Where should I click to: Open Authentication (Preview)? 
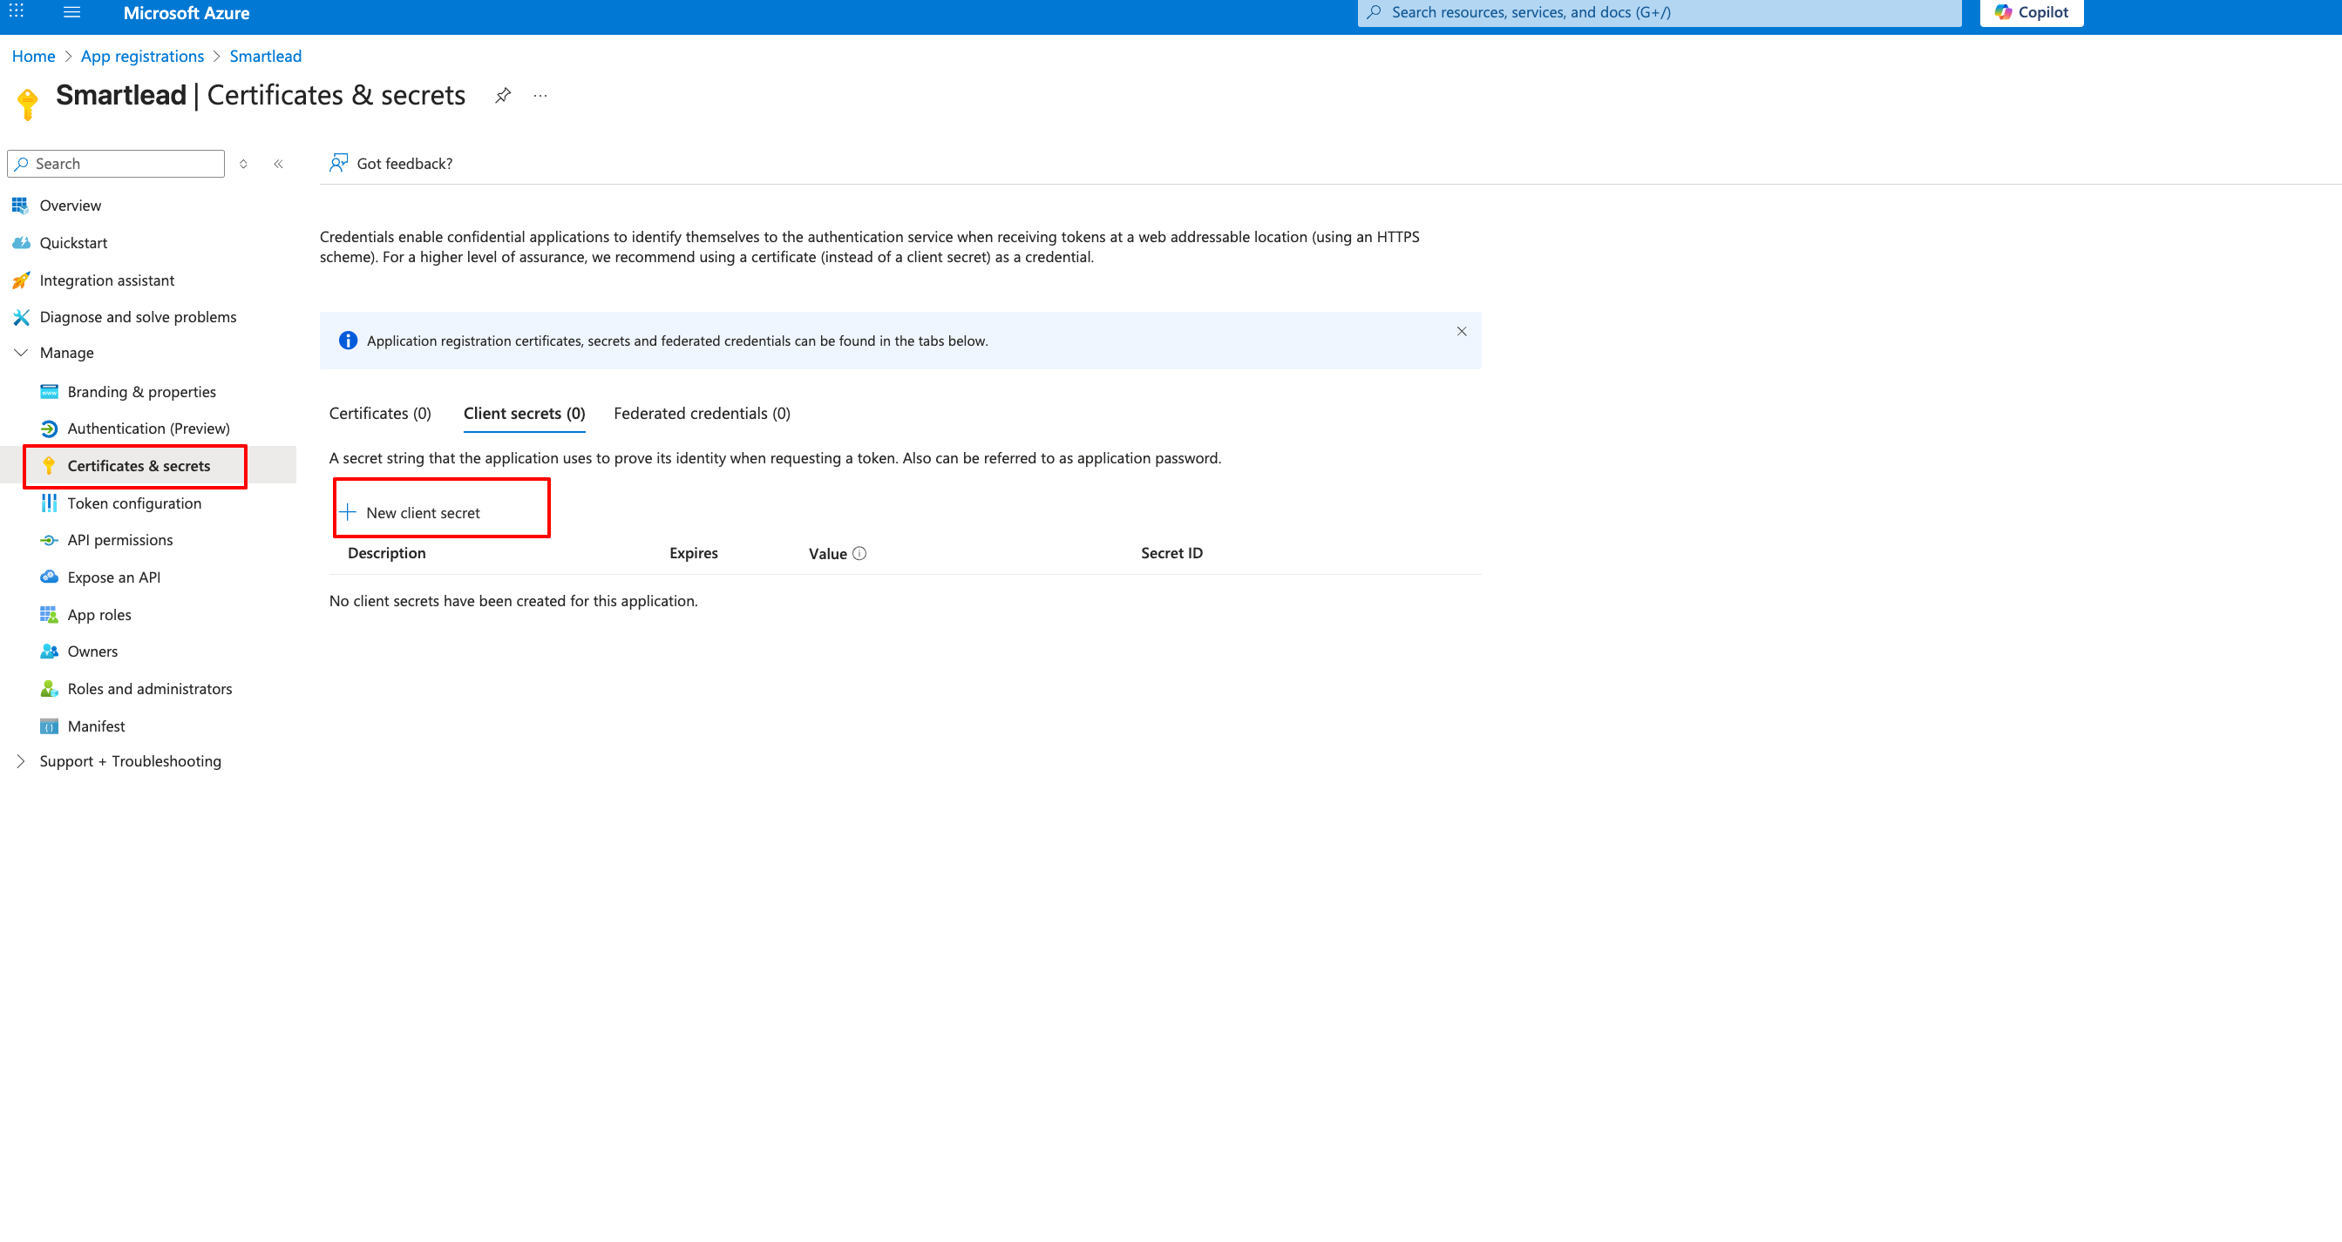coord(148,429)
